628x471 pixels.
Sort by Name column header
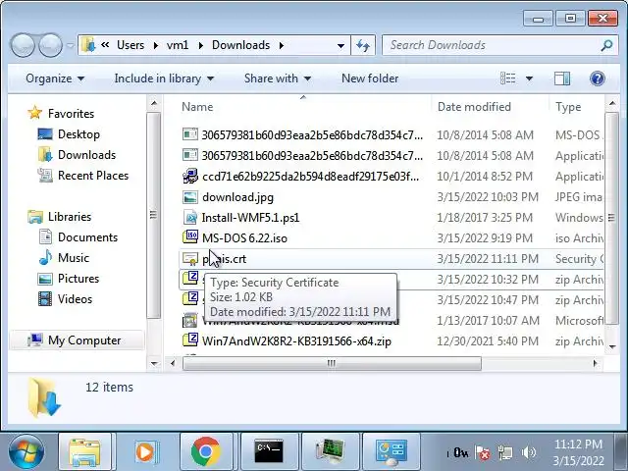coord(197,107)
